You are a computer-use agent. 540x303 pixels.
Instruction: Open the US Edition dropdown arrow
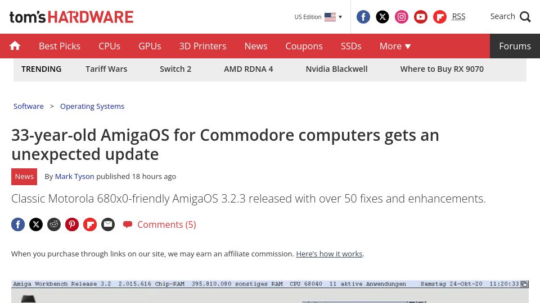tap(340, 17)
